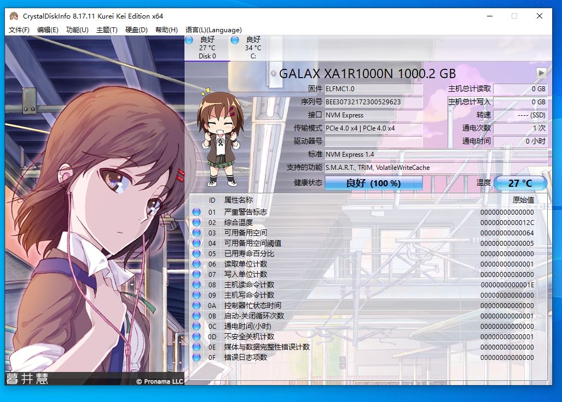
Task: Minimize the CrystalDiskInfo window
Action: click(490, 16)
